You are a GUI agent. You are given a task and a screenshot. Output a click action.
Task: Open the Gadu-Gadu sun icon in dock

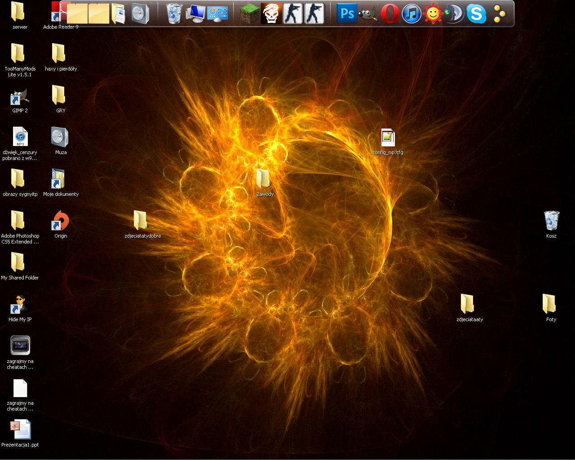[x=433, y=13]
